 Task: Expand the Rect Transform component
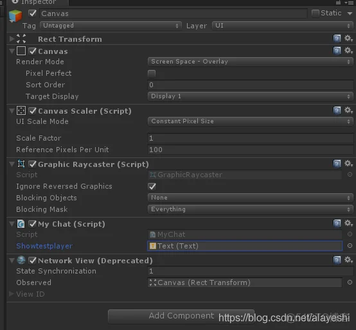[12, 39]
